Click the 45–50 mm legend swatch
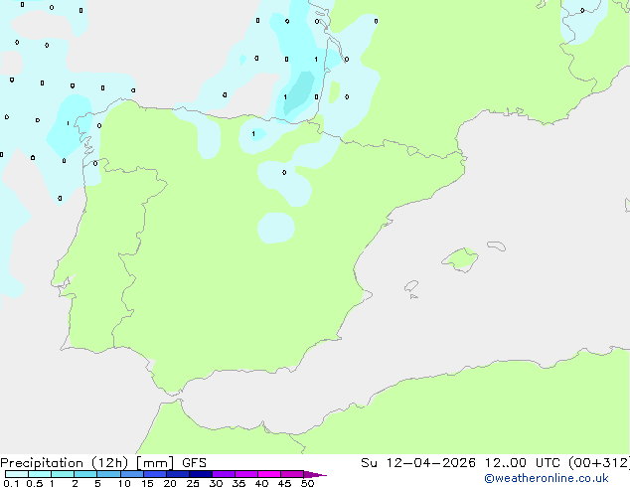The width and height of the screenshot is (630, 487). (x=292, y=474)
